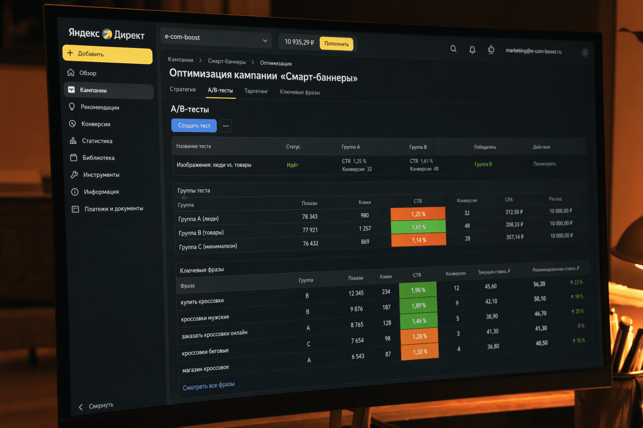Screen dimensions: 643x428
Task: Click test row Изображения: люди vs. товары
Action: point(379,165)
